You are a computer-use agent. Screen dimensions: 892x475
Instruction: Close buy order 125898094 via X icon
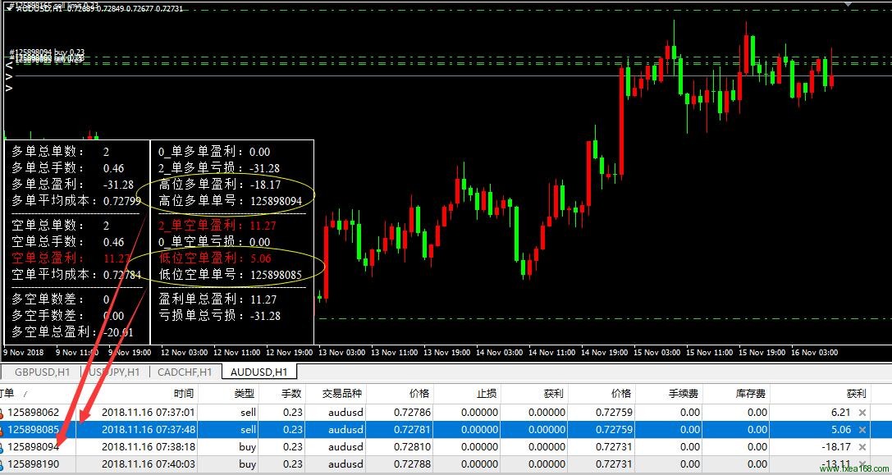(x=862, y=447)
